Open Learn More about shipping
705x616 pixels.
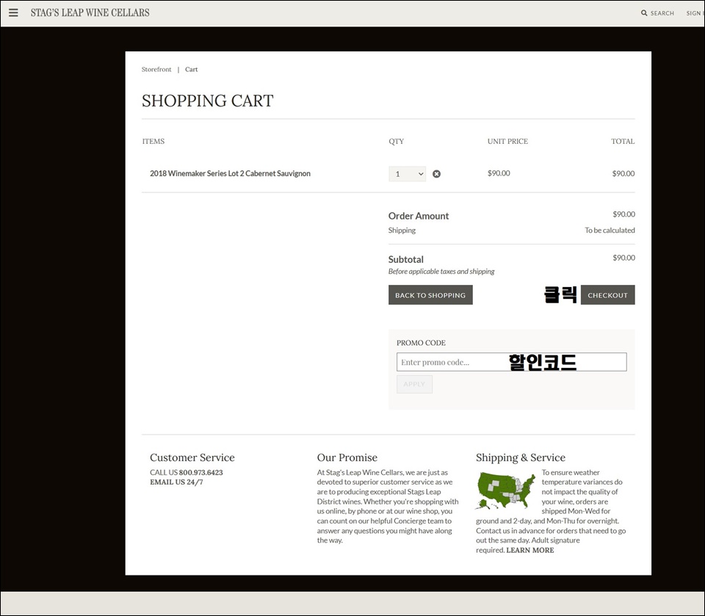coord(529,551)
